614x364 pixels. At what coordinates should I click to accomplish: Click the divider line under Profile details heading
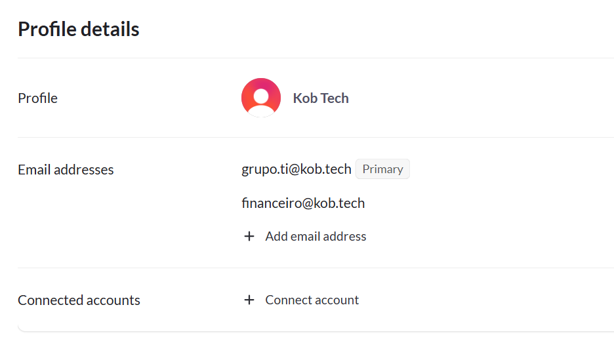coord(315,58)
